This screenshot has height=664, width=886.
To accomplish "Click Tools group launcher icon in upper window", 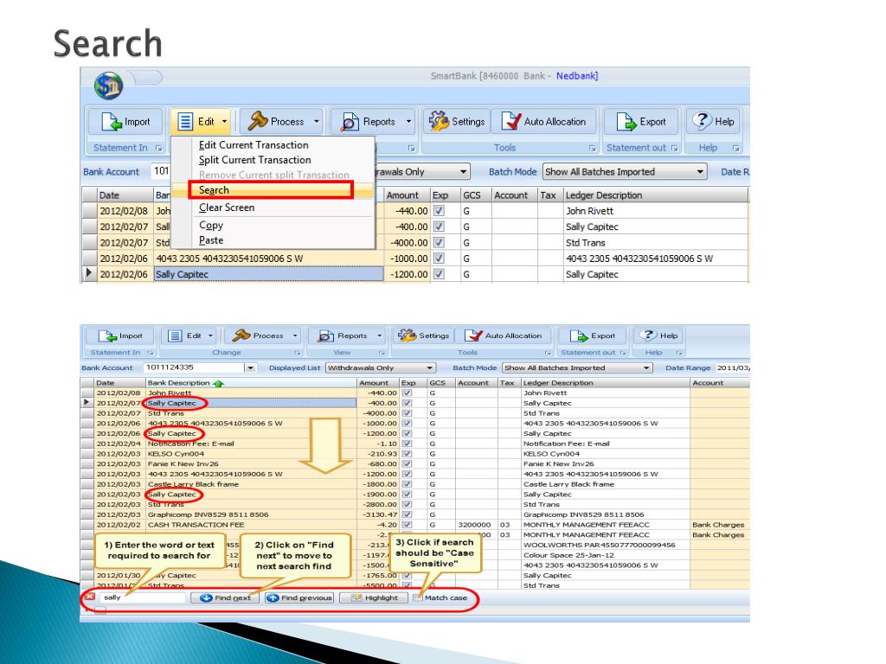I will coord(592,148).
